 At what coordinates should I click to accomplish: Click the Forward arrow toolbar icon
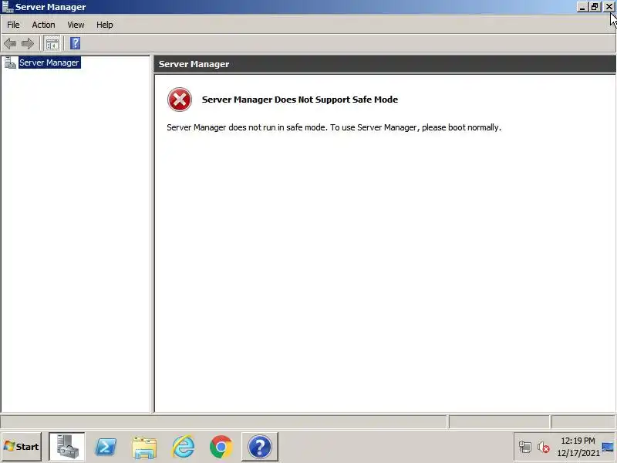(28, 43)
